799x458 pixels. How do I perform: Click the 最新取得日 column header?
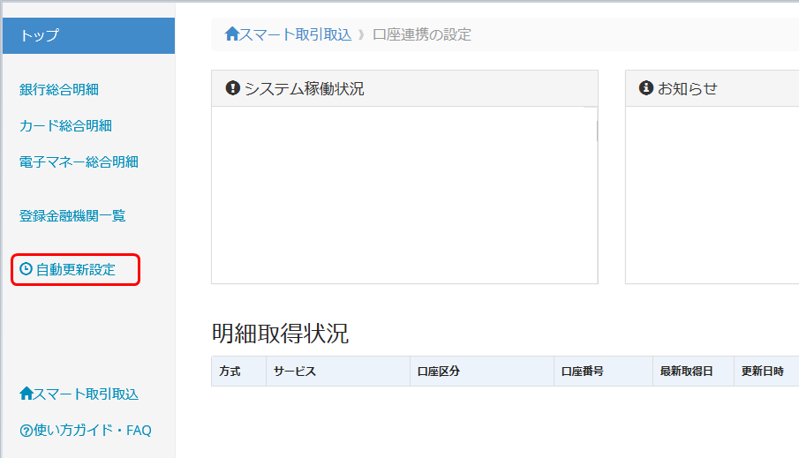(694, 372)
